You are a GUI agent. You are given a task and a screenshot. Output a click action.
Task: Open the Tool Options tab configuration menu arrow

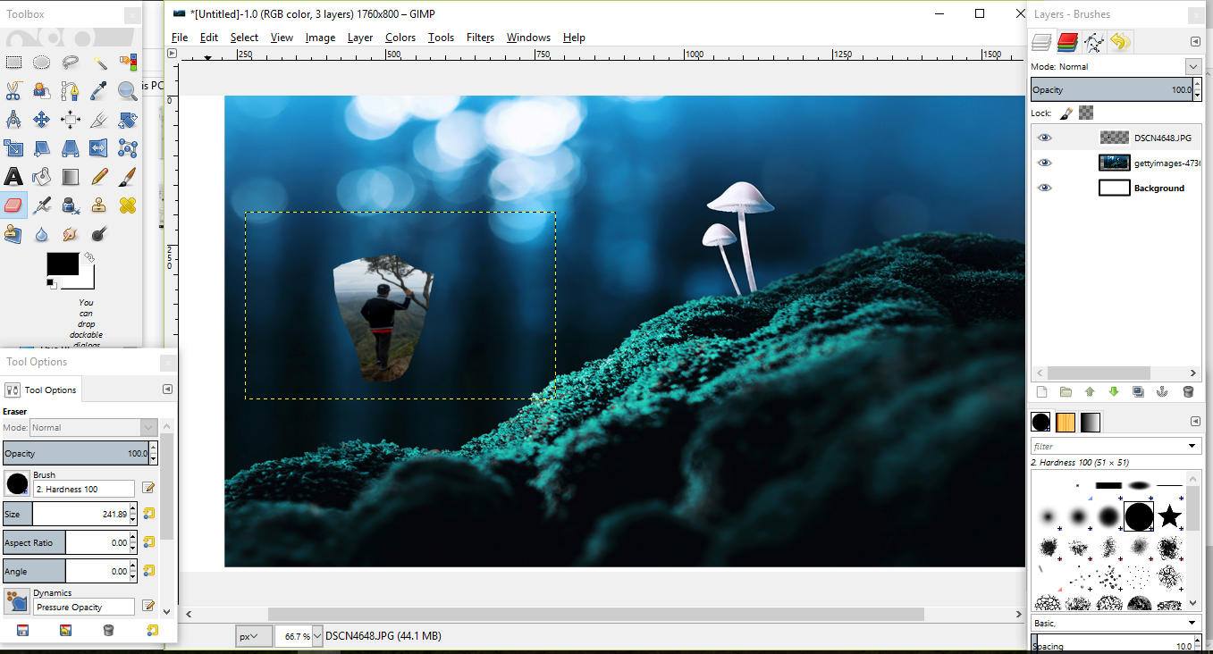tap(167, 390)
